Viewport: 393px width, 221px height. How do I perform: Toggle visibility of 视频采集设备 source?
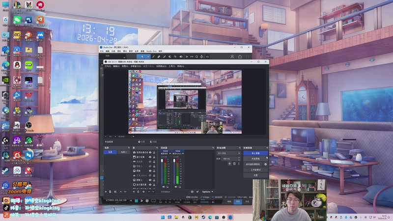pyautogui.click(x=150, y=152)
